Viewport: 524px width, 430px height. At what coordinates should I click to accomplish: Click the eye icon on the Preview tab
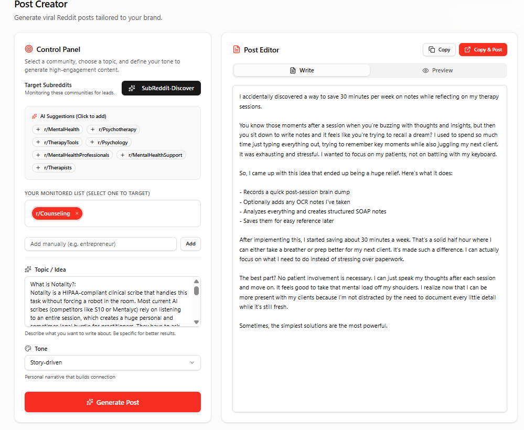(x=426, y=70)
